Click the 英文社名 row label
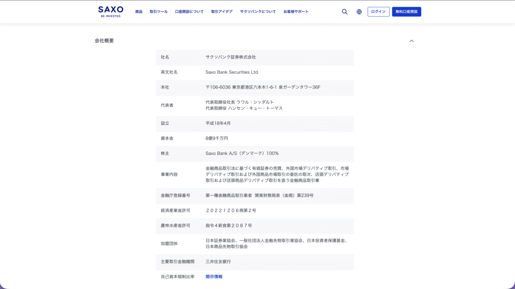The image size is (515, 289). 169,72
